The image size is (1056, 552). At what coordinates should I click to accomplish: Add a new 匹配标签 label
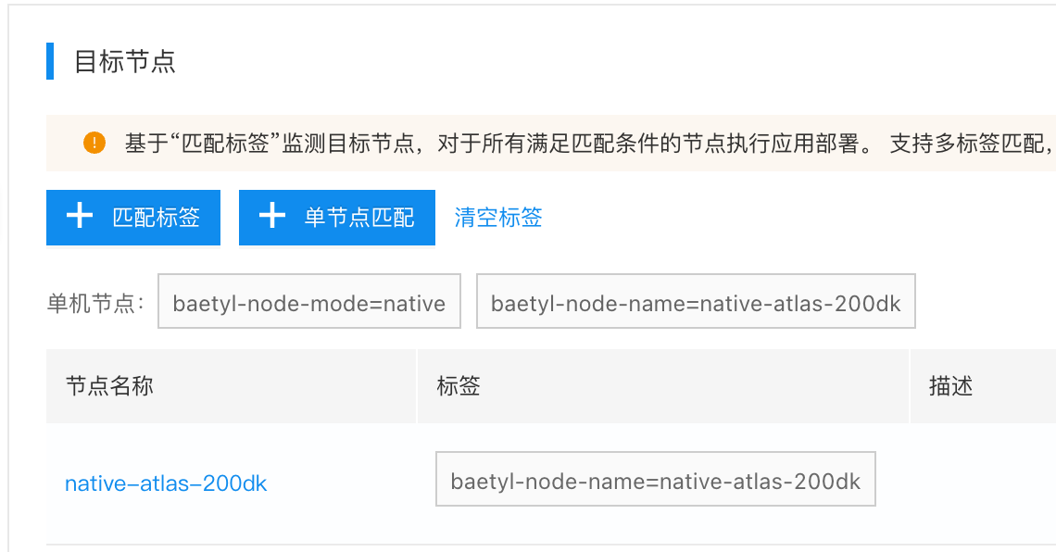tap(133, 218)
